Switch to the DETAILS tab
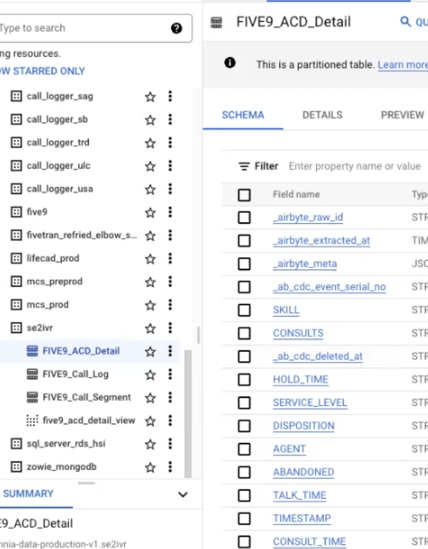The image size is (428, 549). click(x=322, y=115)
